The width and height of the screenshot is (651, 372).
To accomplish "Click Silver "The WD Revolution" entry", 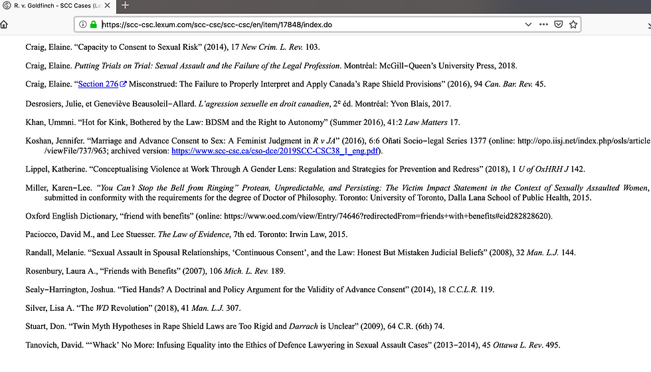I will point(133,308).
